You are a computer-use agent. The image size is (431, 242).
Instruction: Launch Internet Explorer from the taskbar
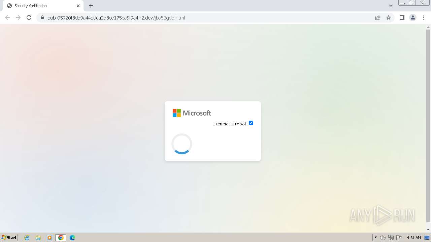point(27,238)
